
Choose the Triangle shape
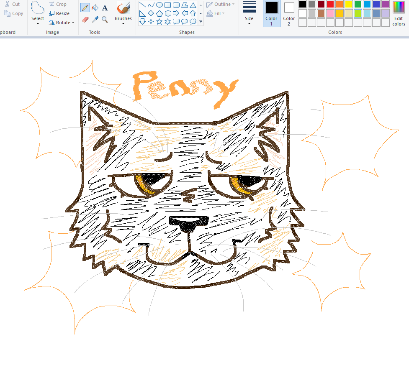click(193, 5)
